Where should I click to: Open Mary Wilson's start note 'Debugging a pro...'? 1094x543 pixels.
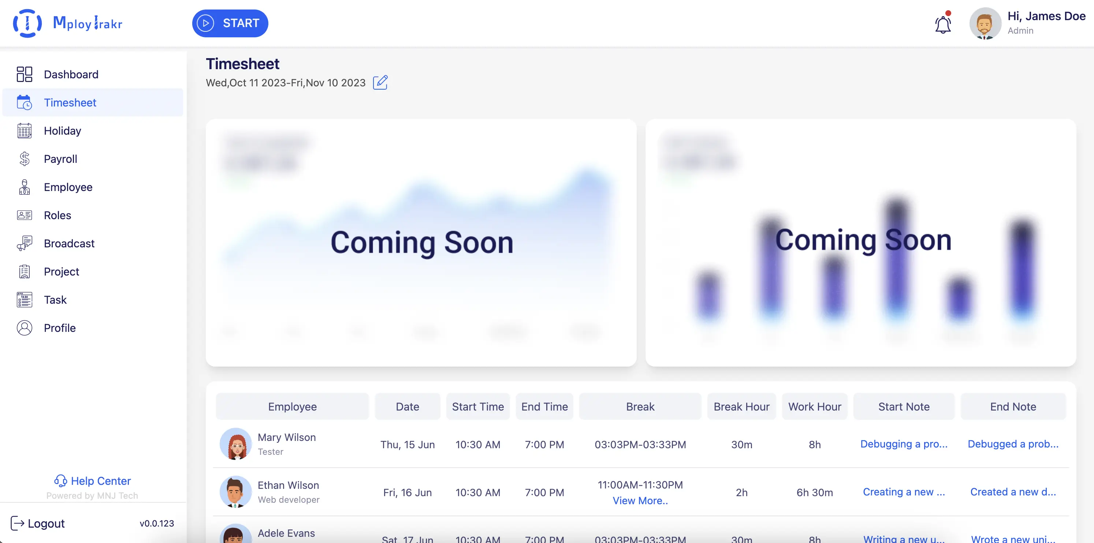point(904,443)
